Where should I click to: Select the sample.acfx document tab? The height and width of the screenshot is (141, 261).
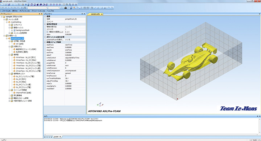[95, 14]
